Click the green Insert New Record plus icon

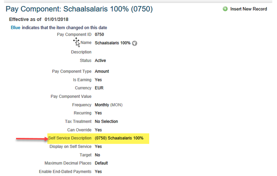[225, 9]
